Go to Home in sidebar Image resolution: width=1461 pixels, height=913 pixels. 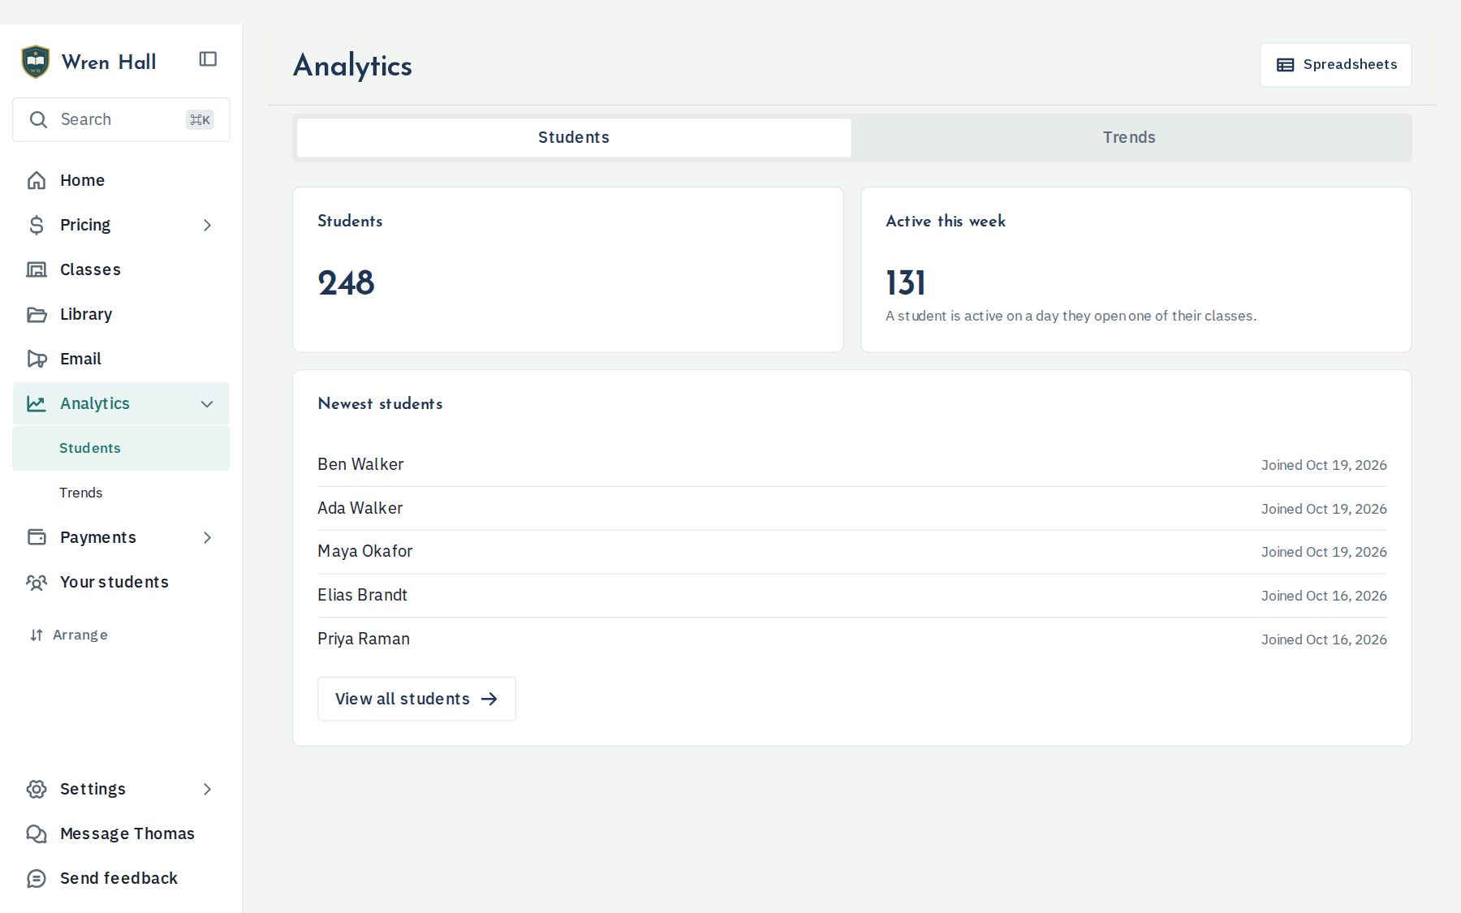[x=121, y=180]
